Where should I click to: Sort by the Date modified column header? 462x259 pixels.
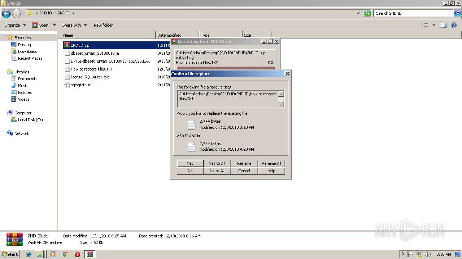click(177, 35)
